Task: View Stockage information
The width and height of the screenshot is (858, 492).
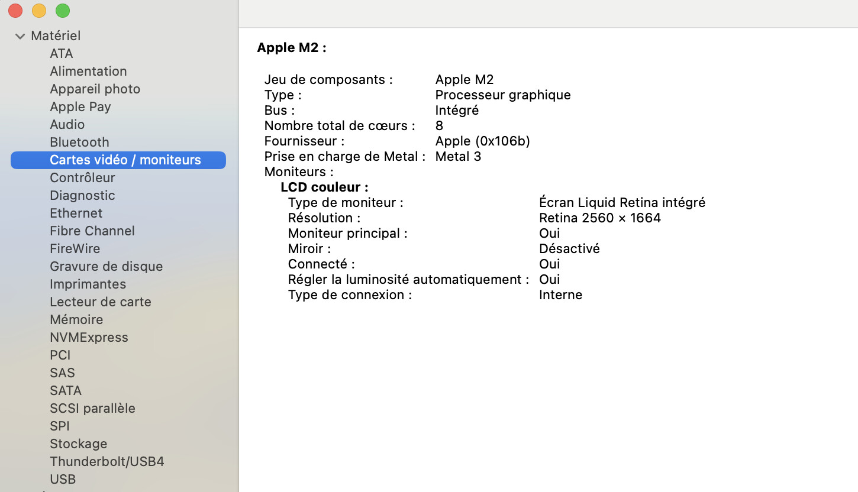Action: [78, 444]
